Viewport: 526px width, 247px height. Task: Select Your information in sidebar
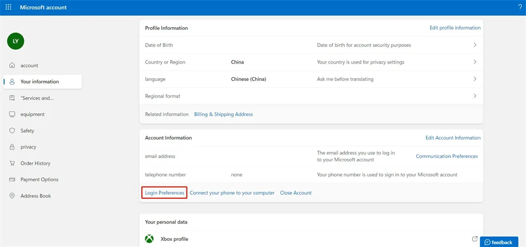(x=43, y=81)
